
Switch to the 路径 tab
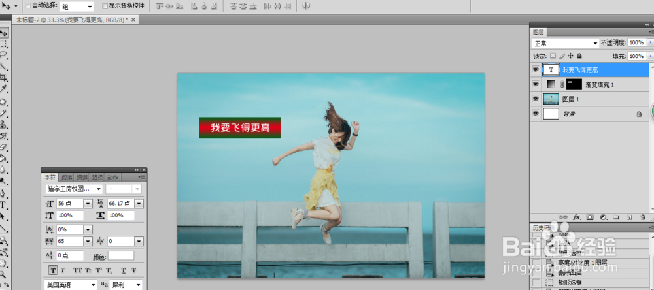pyautogui.click(x=97, y=178)
